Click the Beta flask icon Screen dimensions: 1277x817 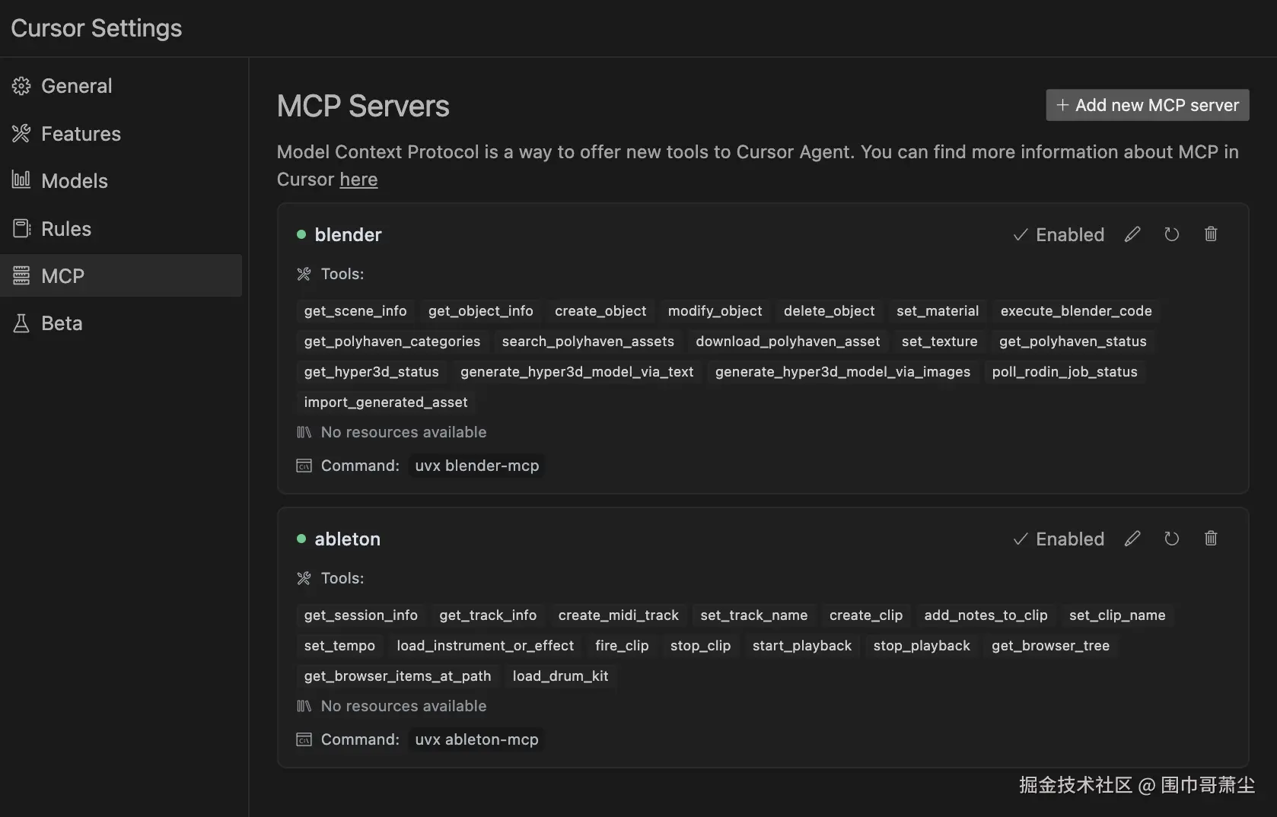click(x=21, y=323)
